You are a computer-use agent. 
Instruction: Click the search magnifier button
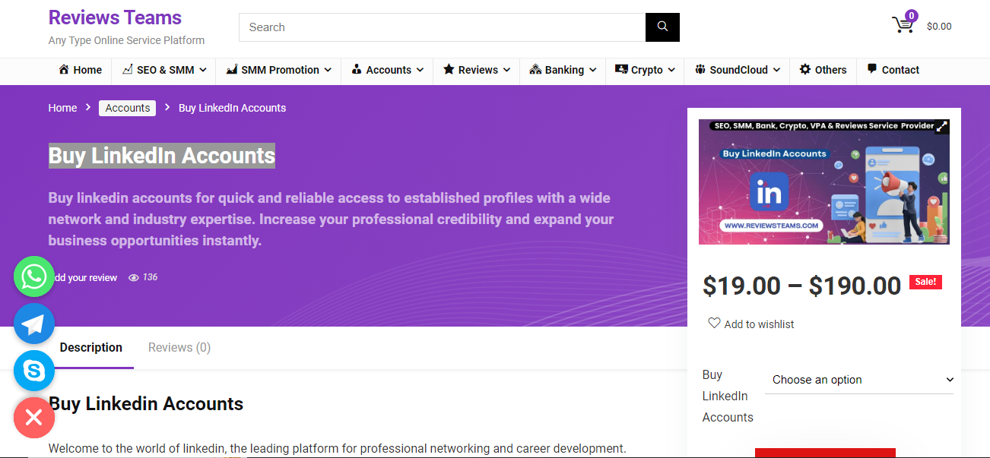pos(662,27)
